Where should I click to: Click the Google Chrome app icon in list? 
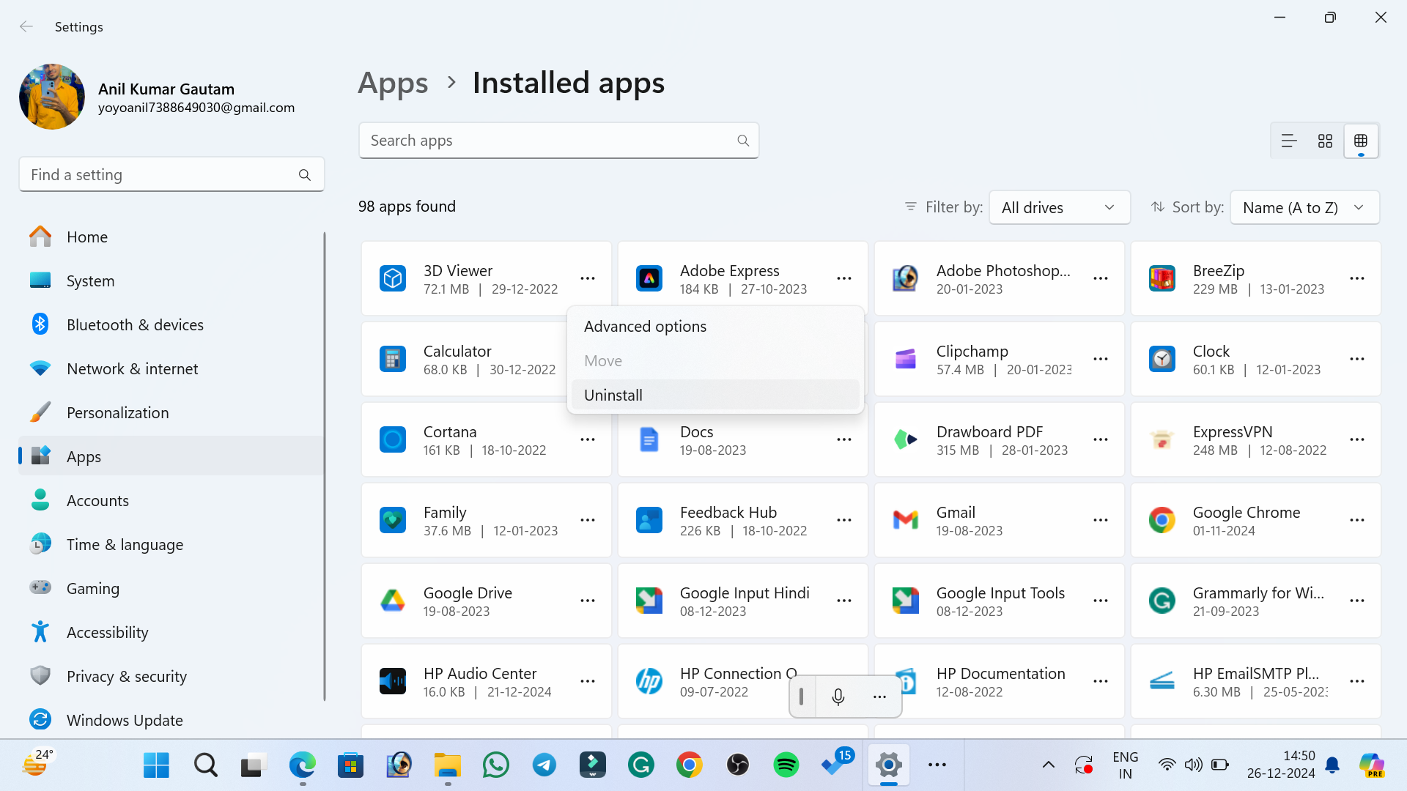pos(1162,520)
